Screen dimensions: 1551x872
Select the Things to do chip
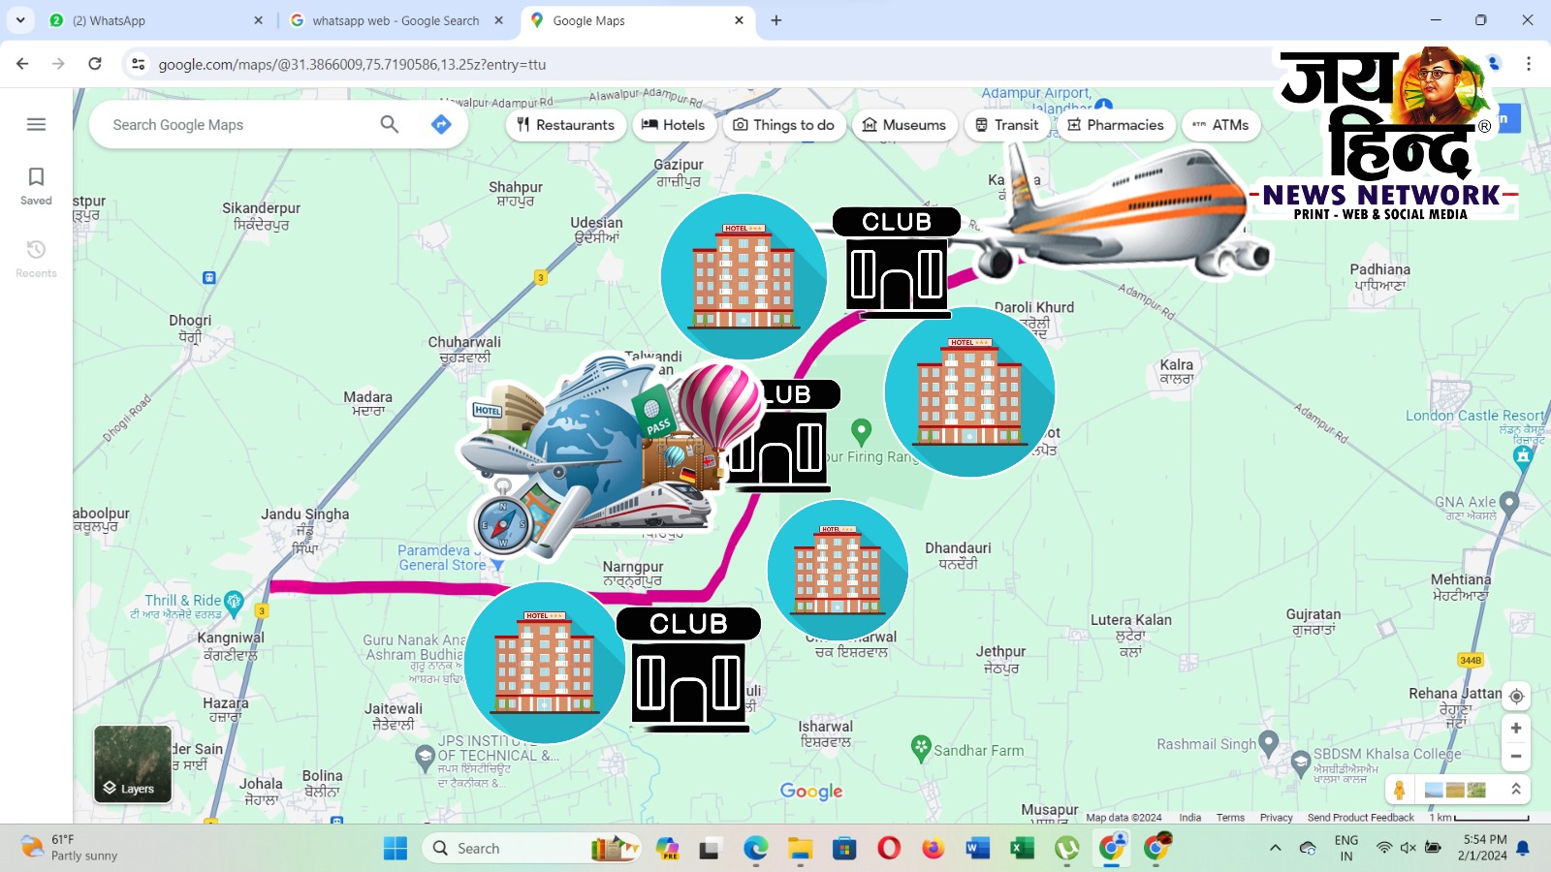[783, 125]
